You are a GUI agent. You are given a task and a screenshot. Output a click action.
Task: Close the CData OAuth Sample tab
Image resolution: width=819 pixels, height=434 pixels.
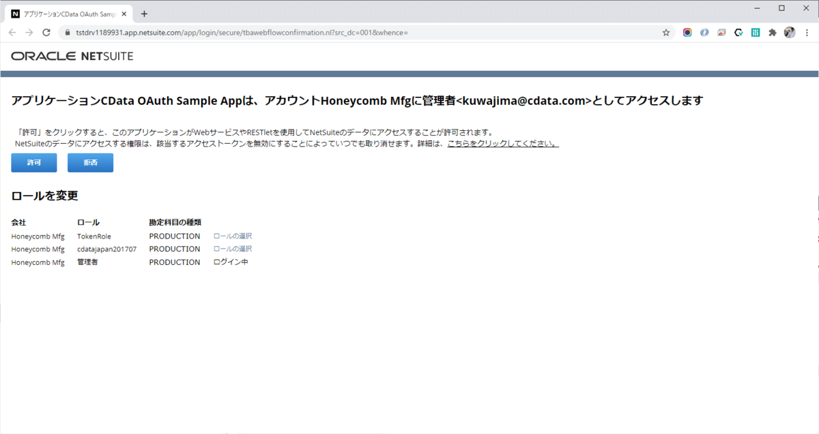point(125,14)
